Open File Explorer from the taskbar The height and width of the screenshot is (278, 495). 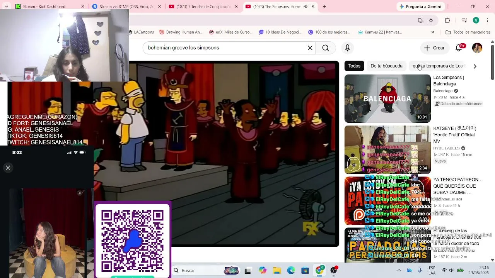pos(277,271)
